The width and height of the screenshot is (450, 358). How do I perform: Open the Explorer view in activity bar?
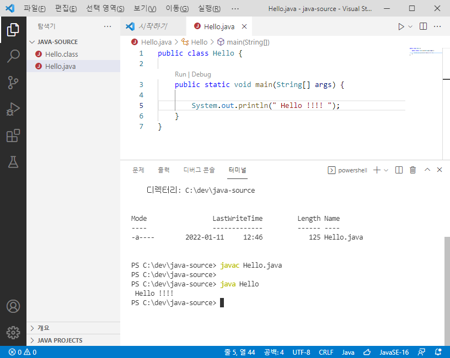tap(13, 30)
